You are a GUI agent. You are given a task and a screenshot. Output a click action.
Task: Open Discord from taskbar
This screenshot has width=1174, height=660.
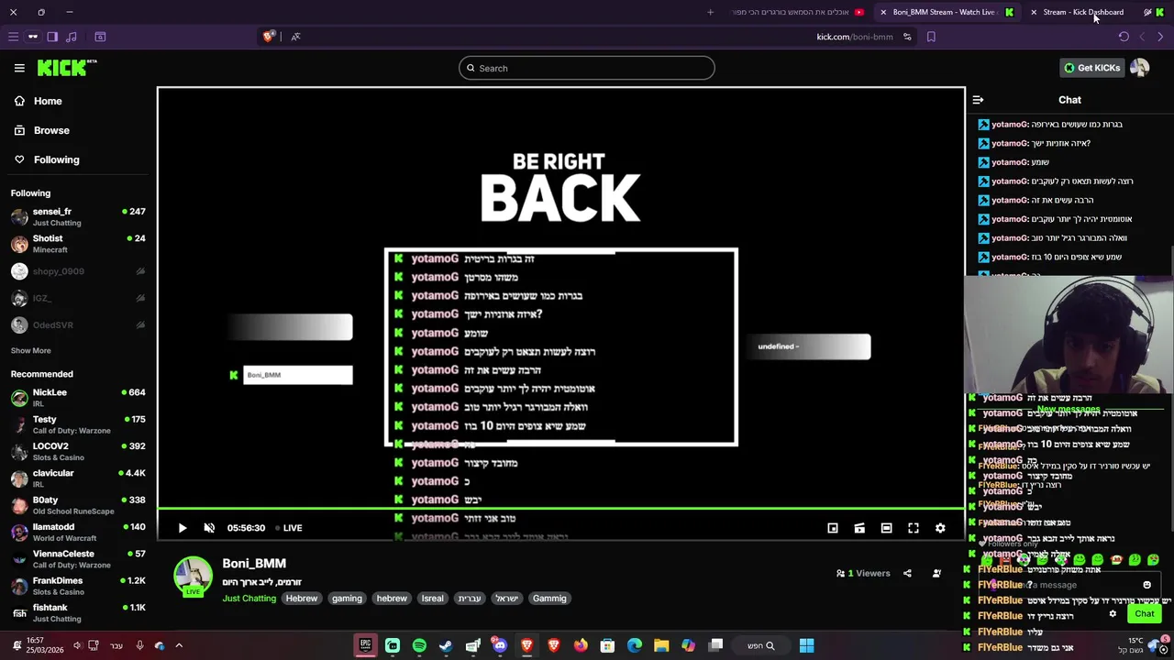point(500,645)
